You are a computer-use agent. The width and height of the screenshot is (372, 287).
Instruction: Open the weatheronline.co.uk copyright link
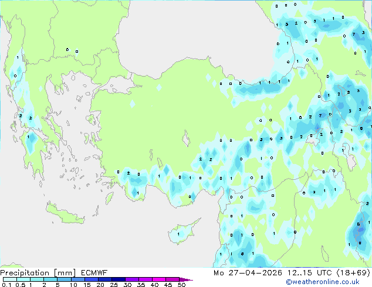click(x=323, y=282)
